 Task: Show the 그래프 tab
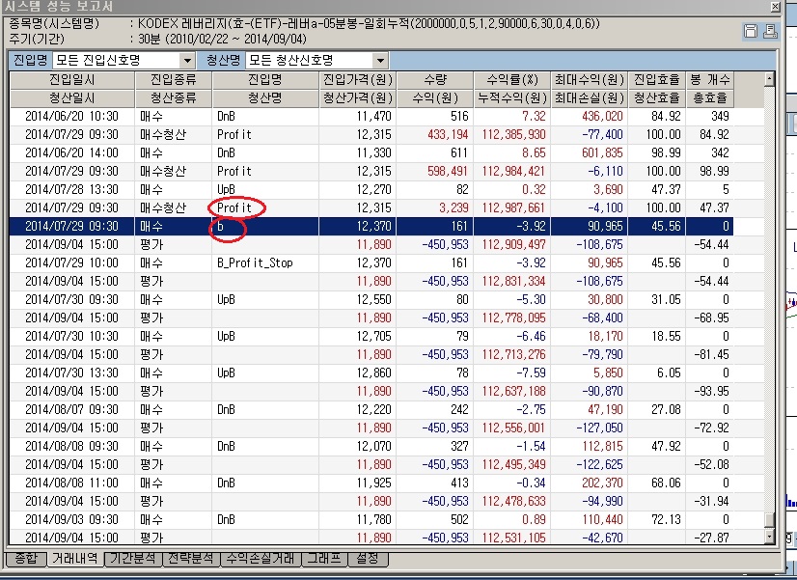(325, 559)
